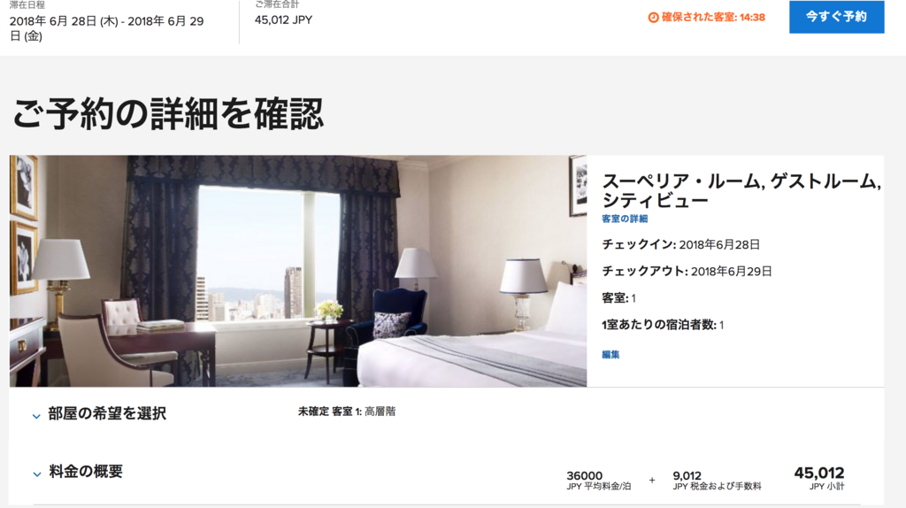Click the 45,012 JPY header total

tap(284, 19)
